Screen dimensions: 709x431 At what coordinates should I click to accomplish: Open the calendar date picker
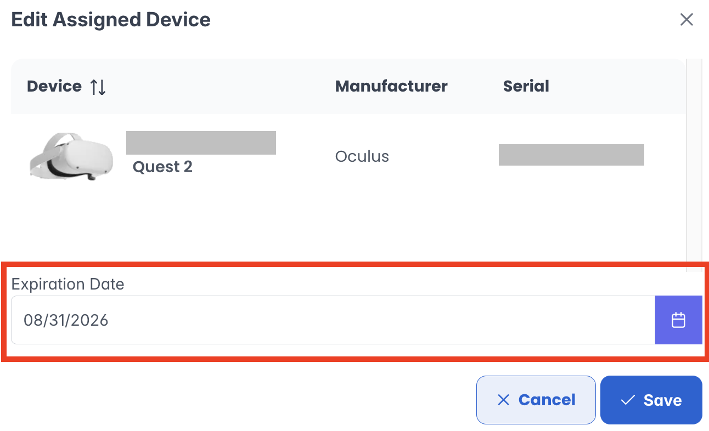coord(678,320)
